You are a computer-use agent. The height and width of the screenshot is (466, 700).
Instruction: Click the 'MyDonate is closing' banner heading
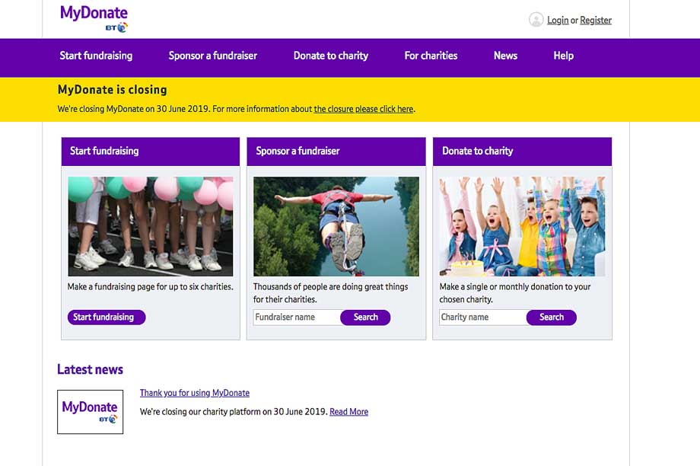[x=112, y=90]
